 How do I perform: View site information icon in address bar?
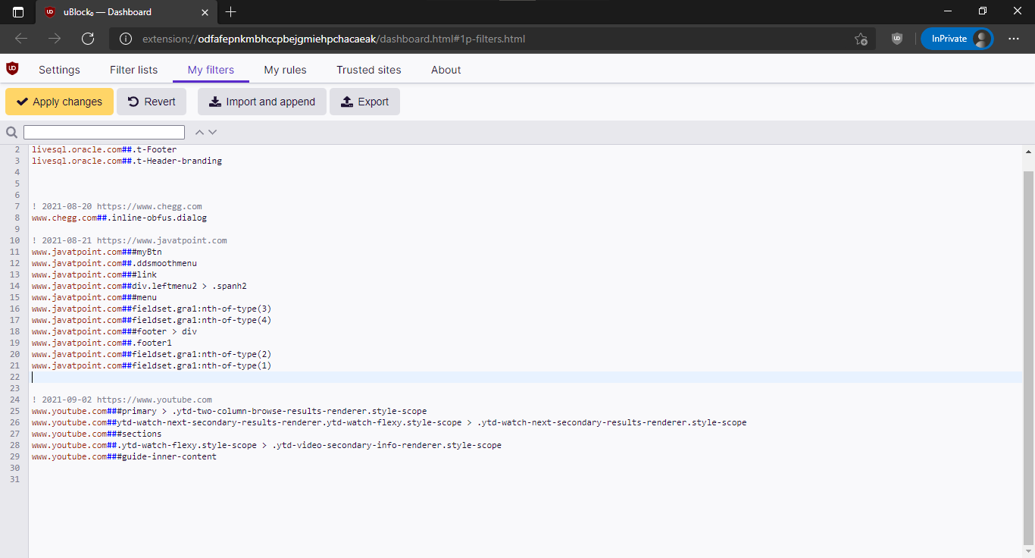(x=127, y=39)
